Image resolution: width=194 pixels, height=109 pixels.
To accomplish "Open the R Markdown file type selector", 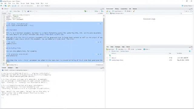I will coord(100,65).
